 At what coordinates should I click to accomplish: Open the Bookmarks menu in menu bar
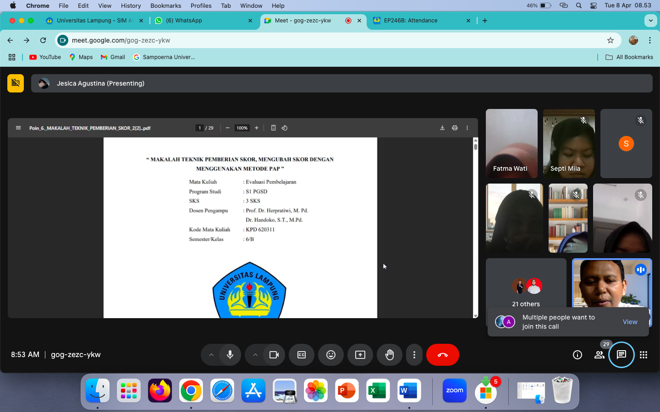tap(165, 5)
